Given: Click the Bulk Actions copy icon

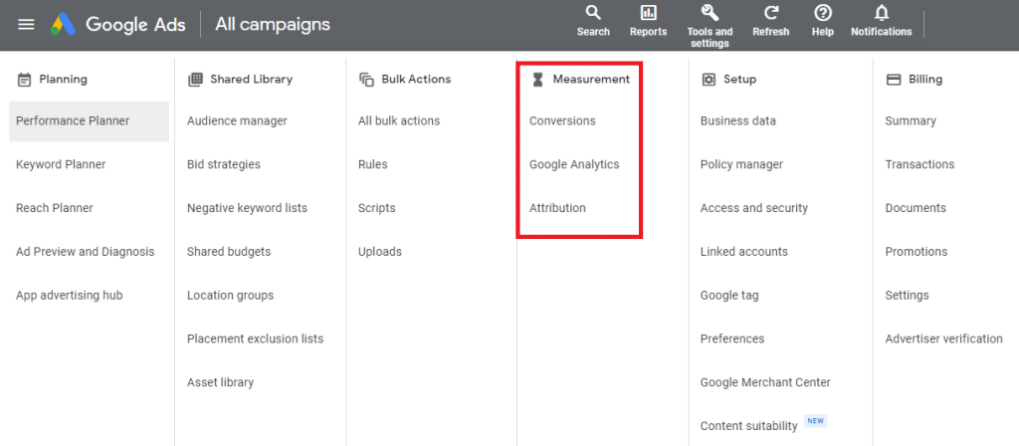Looking at the screenshot, I should point(366,80).
